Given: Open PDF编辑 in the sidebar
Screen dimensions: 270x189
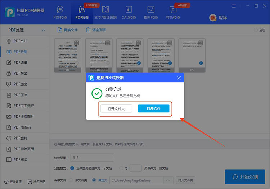Looking at the screenshot, I should point(24,63).
